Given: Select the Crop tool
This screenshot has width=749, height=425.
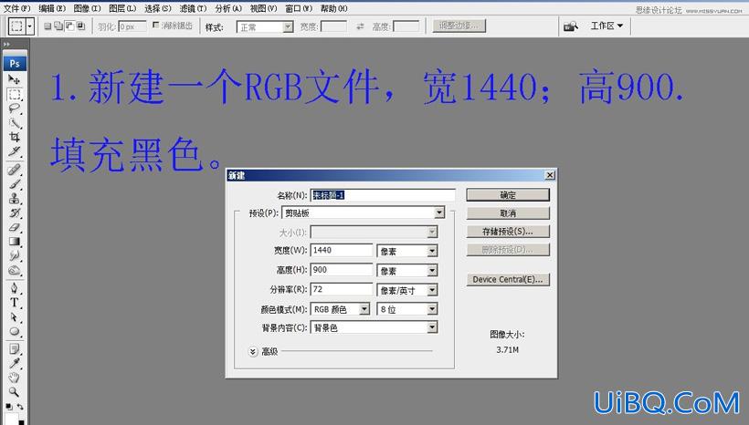Looking at the screenshot, I should point(15,138).
